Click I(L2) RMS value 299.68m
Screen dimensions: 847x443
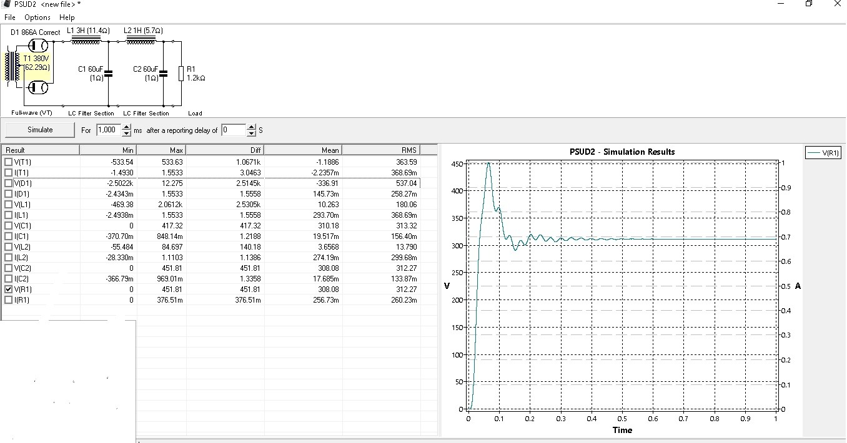pos(403,258)
